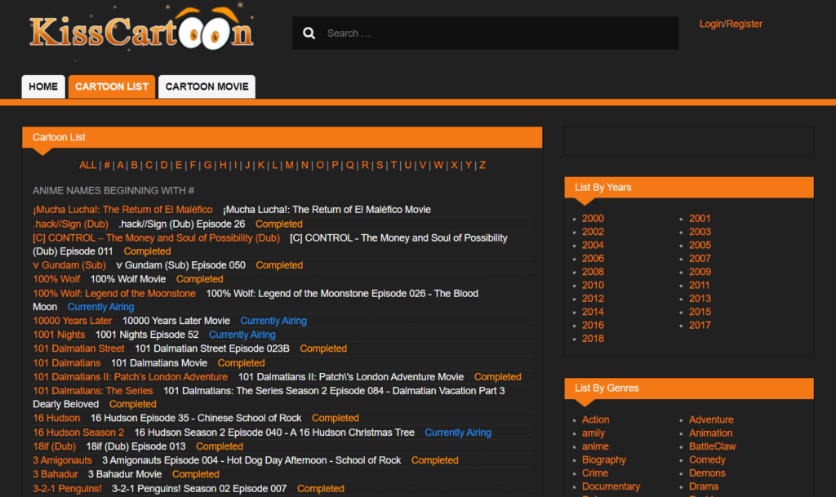Screen dimensions: 836x497
Task: Open [C] CONTROL series title link
Action: pyautogui.click(x=156, y=238)
